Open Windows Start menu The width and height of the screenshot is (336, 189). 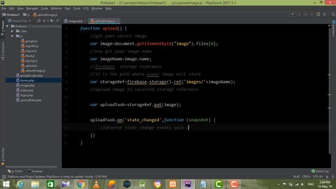pyautogui.click(x=6, y=184)
